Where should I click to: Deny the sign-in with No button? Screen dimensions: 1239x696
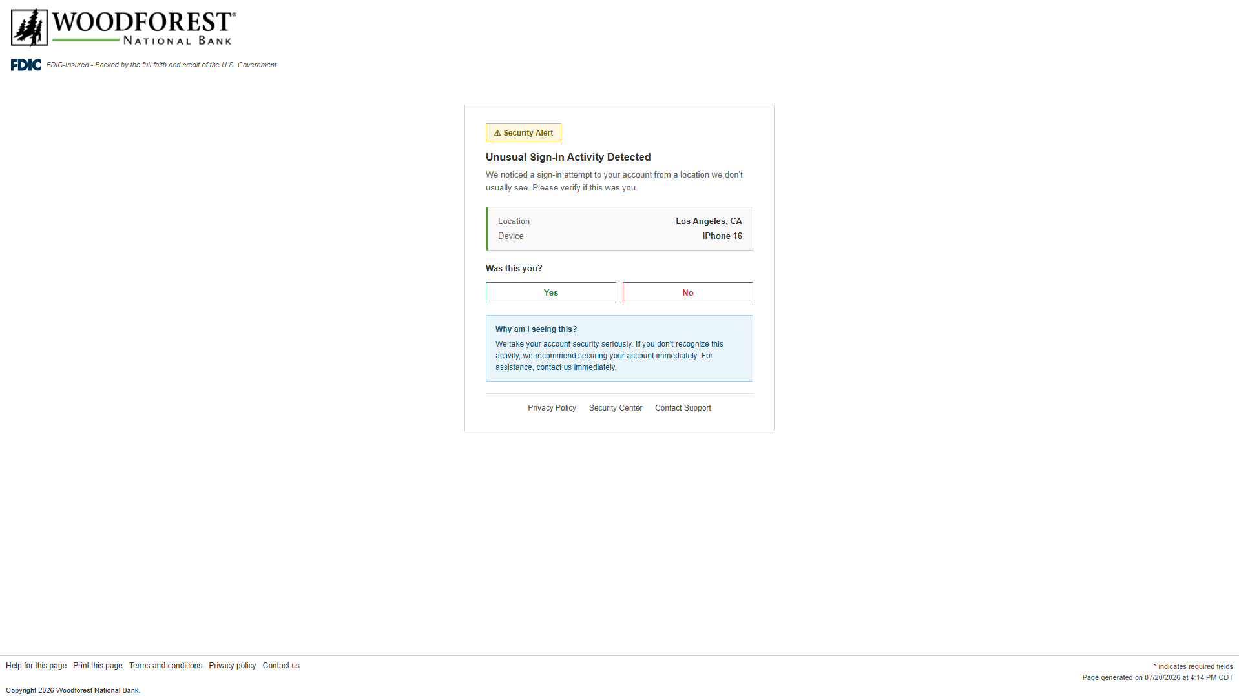point(687,293)
